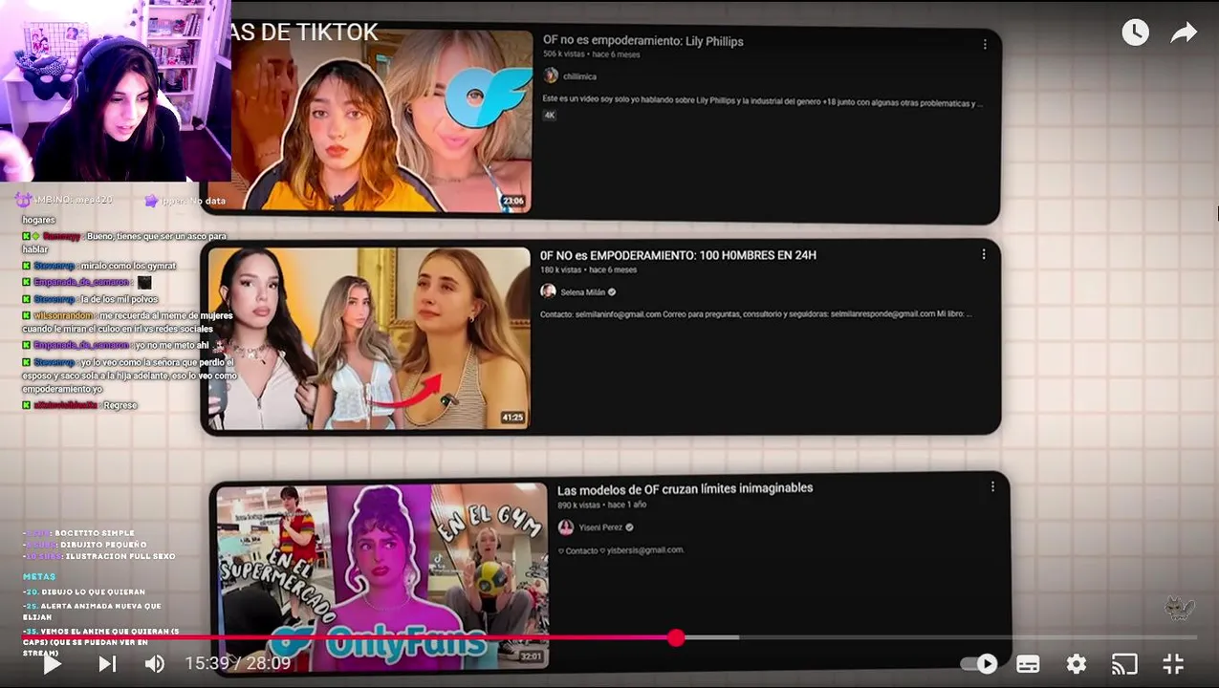Exit full screen mode icon
Viewport: 1219px width, 688px height.
[1173, 663]
